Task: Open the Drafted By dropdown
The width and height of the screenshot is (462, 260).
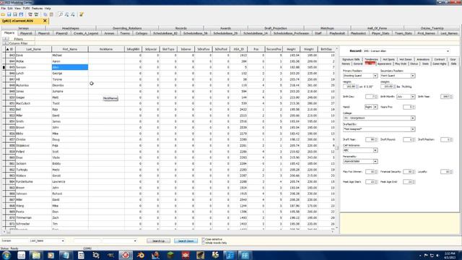Action: [413, 129]
